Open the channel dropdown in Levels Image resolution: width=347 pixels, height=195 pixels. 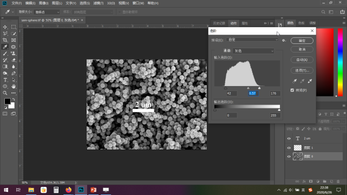point(253,51)
